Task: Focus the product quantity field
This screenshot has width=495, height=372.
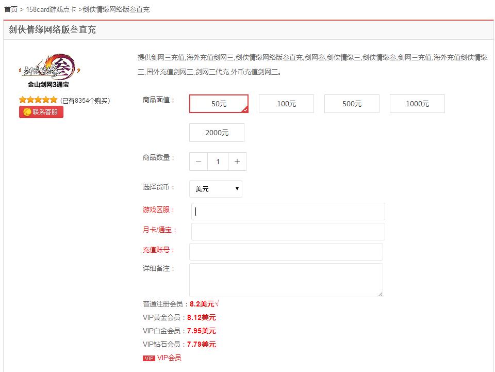Action: click(218, 161)
